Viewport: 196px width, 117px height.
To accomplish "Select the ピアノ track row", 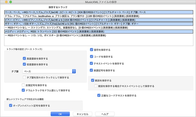I will click(x=99, y=20).
